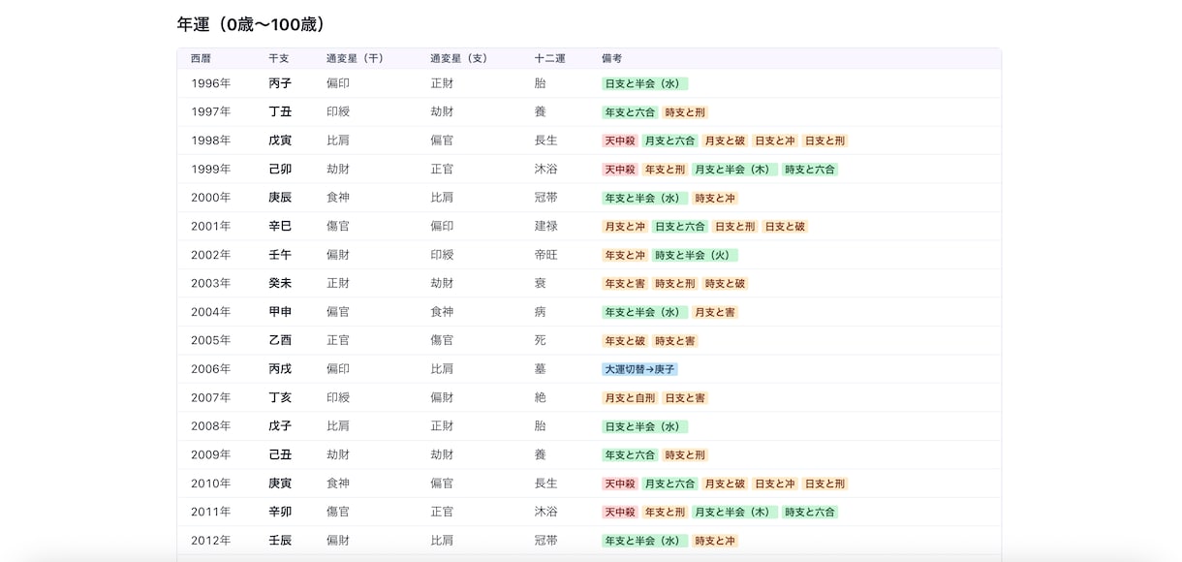
Task: Click the 年支と破 tag in 2005年 row
Action: [625, 341]
